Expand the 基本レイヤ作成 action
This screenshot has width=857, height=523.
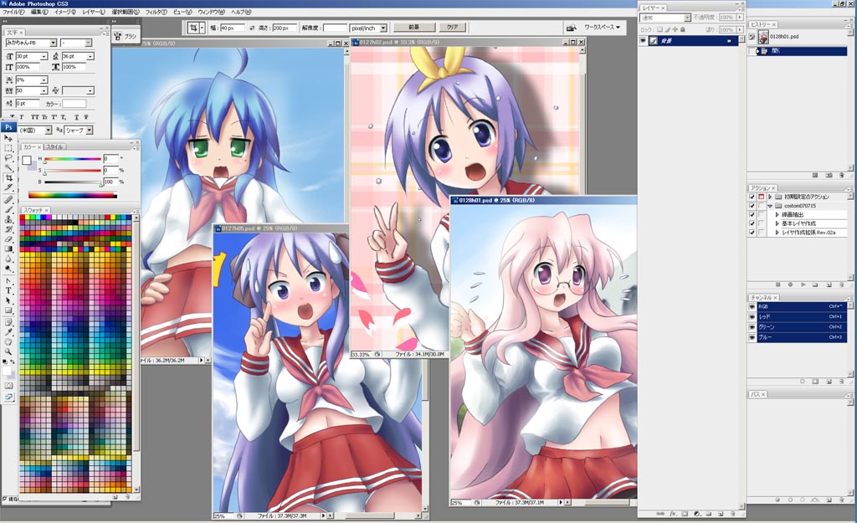[777, 223]
